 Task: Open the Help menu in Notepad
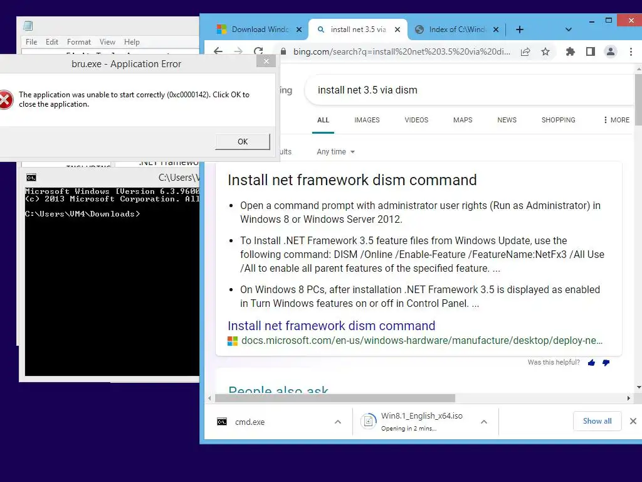tap(132, 42)
